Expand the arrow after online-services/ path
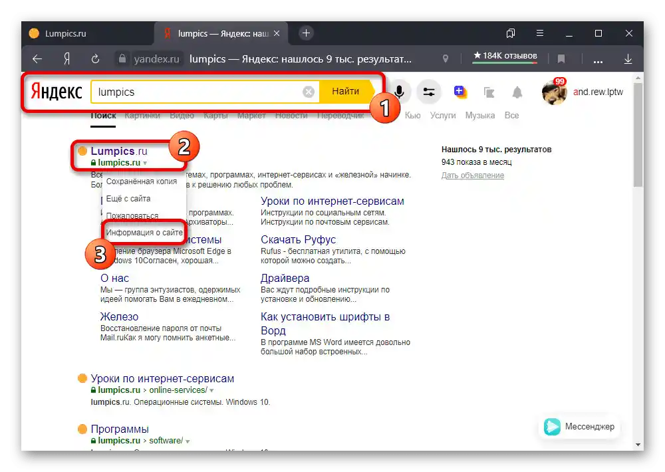Screen dimensions: 665x472 pos(211,391)
